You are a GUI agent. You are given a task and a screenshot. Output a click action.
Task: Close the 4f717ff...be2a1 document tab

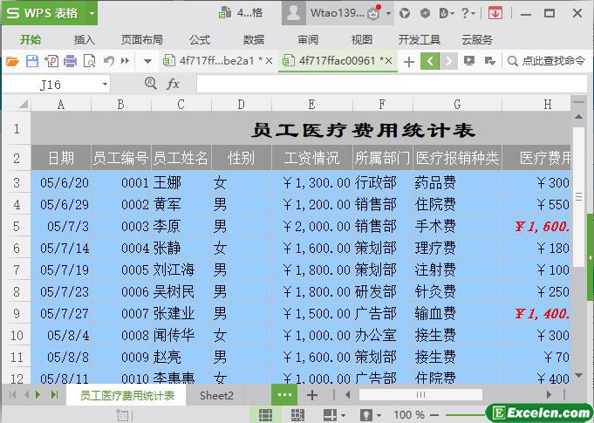tap(269, 60)
